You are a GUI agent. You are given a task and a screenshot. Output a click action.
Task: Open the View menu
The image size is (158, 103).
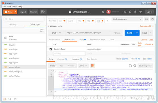coord(14,7)
